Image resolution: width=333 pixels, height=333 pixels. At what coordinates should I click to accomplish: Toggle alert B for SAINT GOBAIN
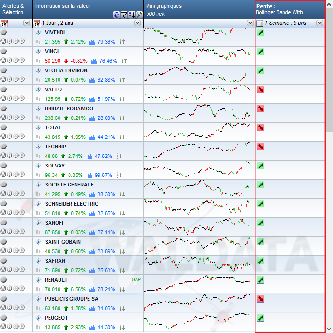click(x=10, y=250)
